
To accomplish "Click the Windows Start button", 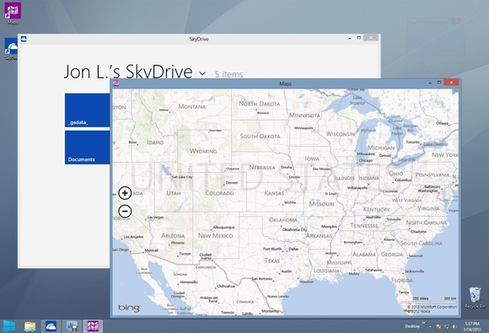I will pos(9,326).
